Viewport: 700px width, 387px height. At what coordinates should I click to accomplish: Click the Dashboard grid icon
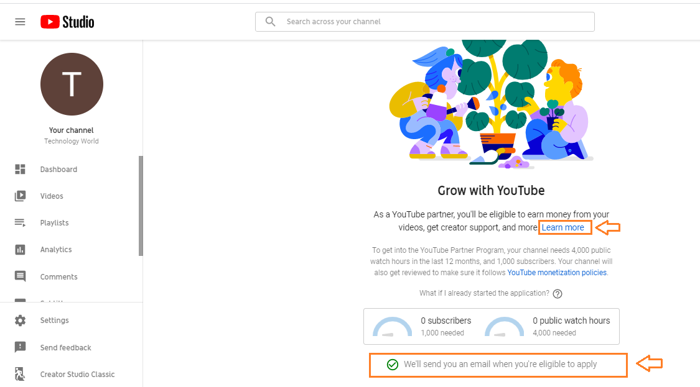click(20, 170)
